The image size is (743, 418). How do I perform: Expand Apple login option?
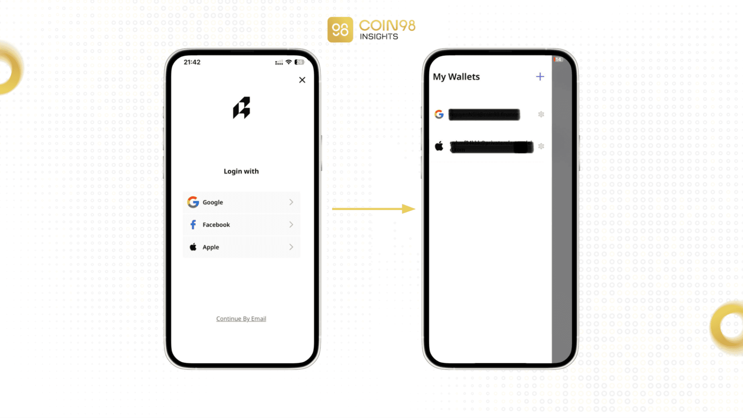[291, 246]
